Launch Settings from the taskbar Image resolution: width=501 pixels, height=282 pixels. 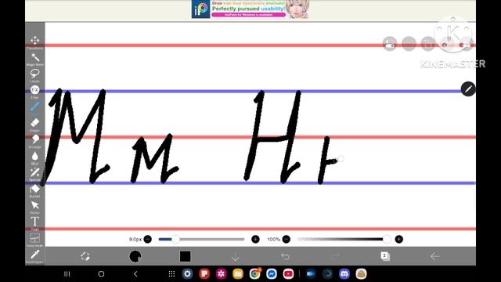pos(188,274)
